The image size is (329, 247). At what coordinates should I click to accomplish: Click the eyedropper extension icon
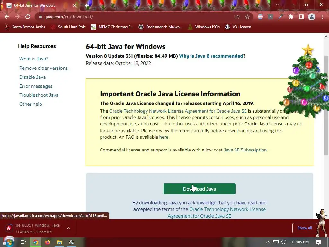(x=281, y=17)
